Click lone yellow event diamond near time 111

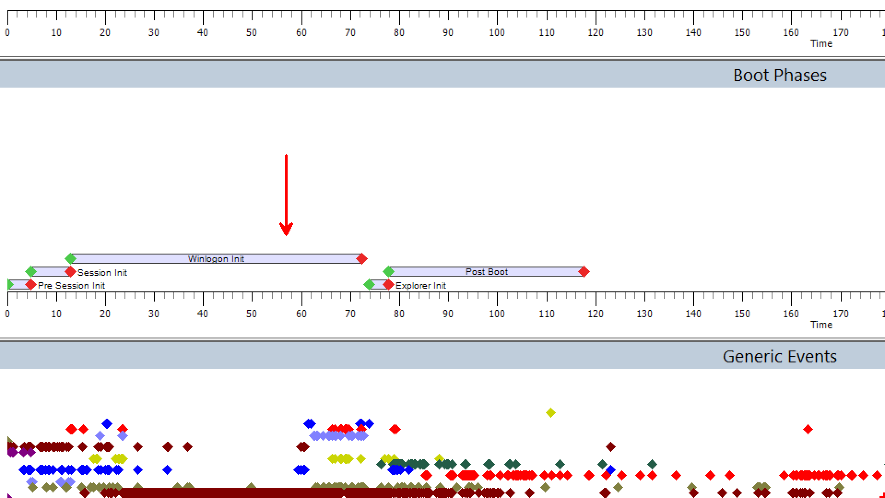[x=550, y=413]
